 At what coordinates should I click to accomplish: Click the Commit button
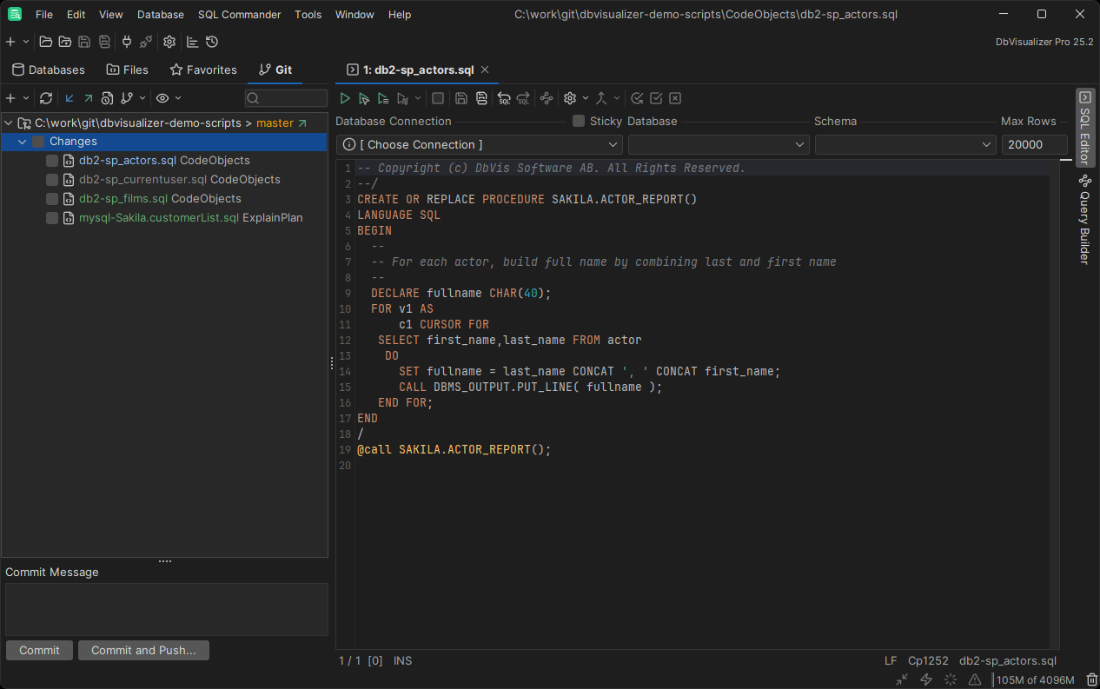[39, 650]
